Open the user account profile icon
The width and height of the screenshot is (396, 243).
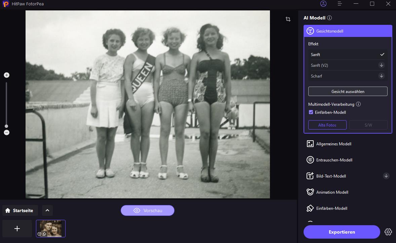(x=323, y=4)
